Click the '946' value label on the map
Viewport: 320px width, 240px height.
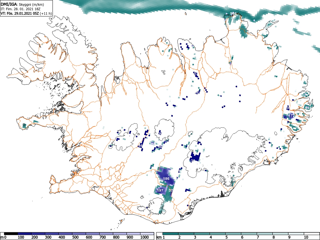click(233, 13)
